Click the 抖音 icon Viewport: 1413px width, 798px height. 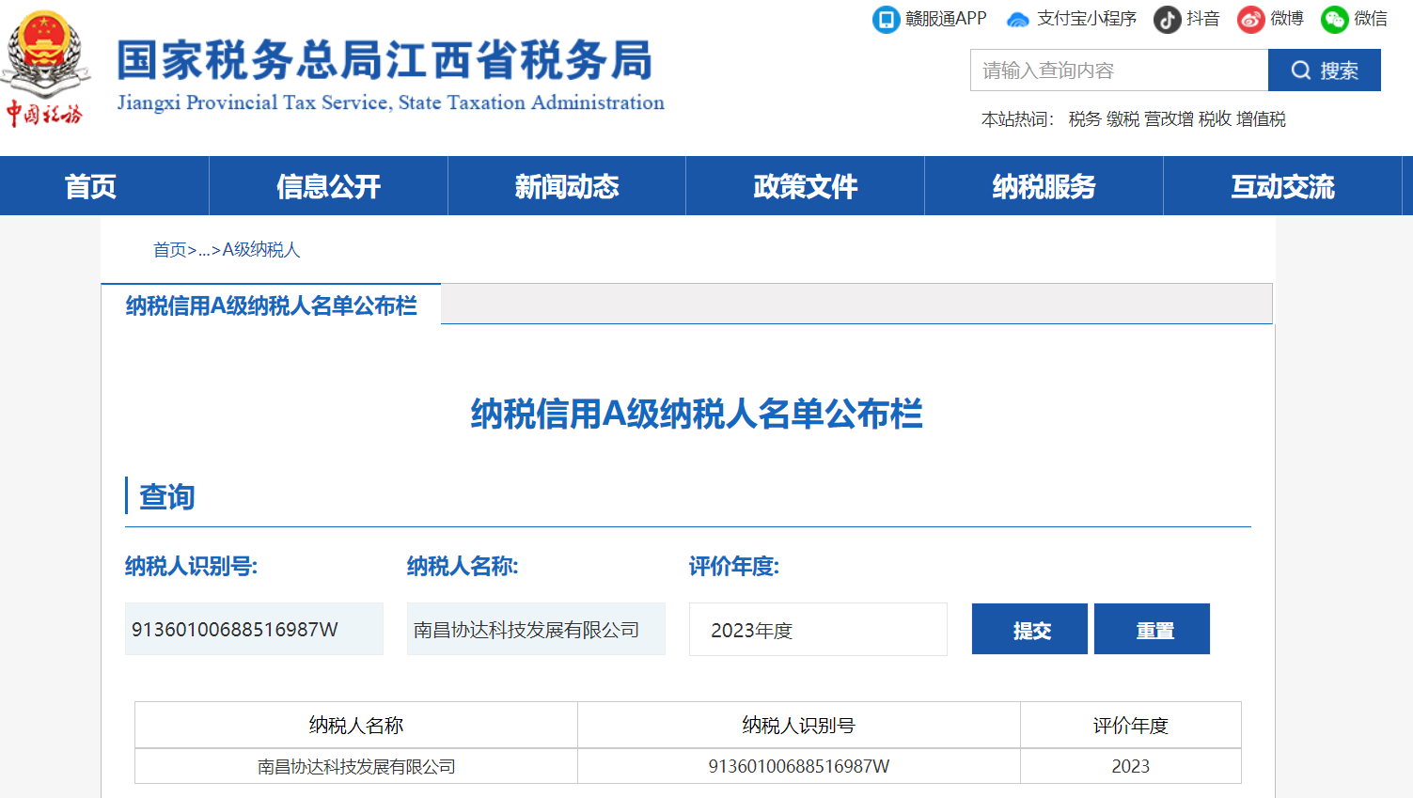1167,19
